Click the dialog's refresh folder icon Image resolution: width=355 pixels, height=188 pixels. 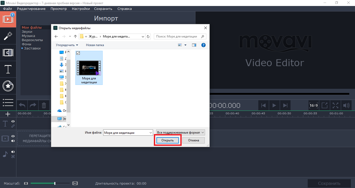(148, 36)
